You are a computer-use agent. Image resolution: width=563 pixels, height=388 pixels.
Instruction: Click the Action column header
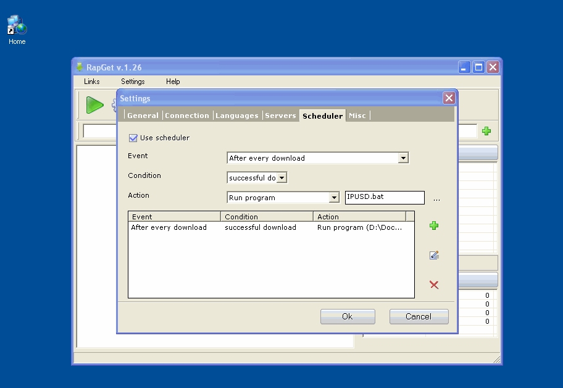(360, 217)
